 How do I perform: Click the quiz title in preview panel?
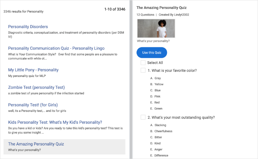(161, 8)
